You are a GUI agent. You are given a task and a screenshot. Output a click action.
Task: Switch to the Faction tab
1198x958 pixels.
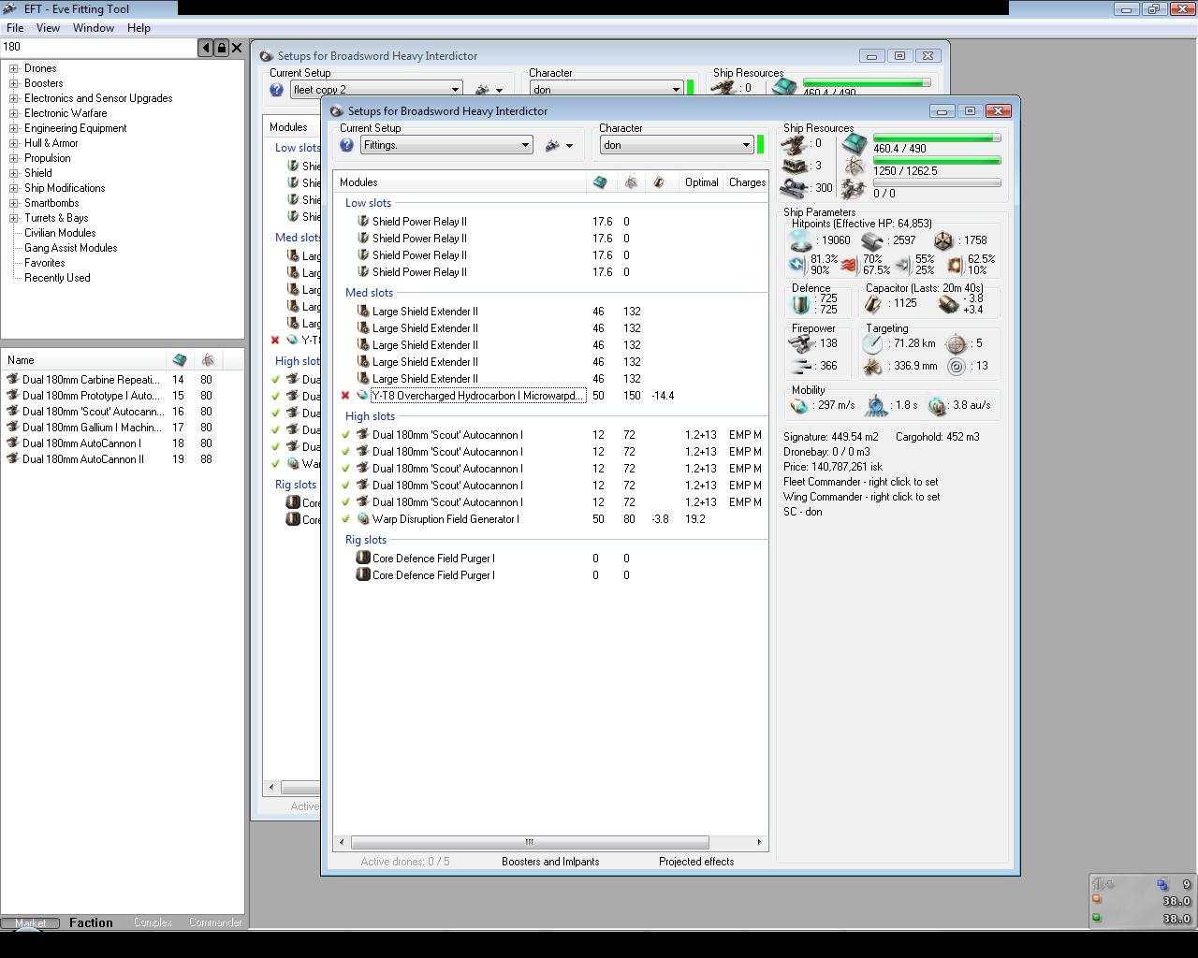tap(91, 922)
